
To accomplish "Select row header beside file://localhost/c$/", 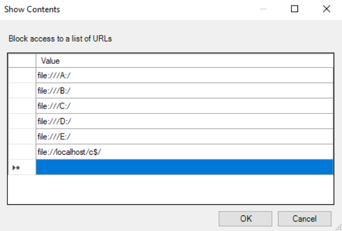I will (x=22, y=151).
